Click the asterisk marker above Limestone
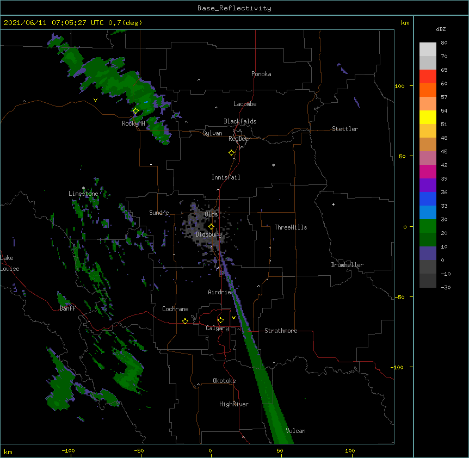469x458 pixels. pos(84,188)
